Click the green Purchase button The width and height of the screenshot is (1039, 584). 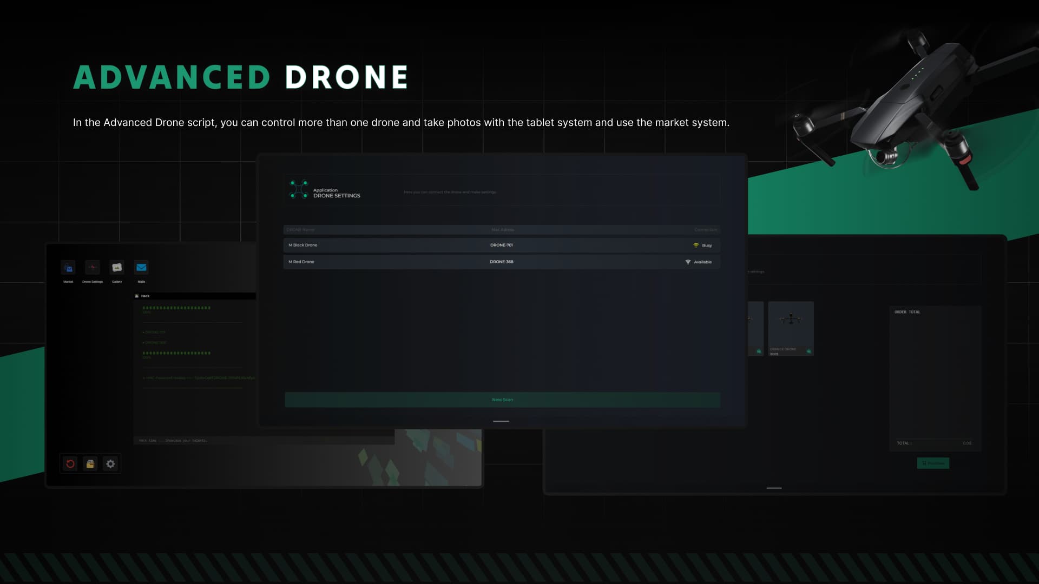click(933, 463)
